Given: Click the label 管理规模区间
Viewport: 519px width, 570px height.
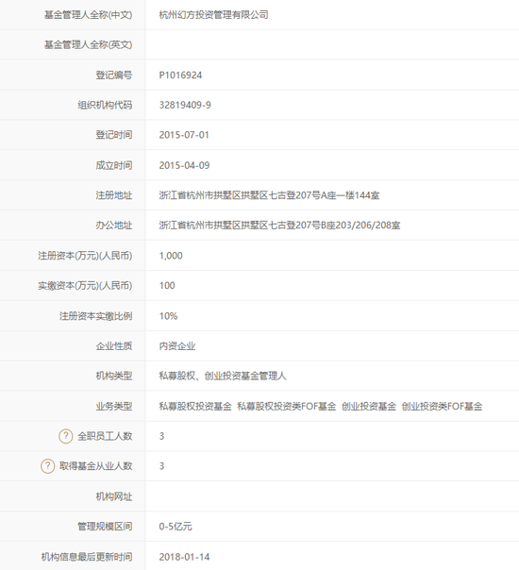Looking at the screenshot, I should (105, 526).
